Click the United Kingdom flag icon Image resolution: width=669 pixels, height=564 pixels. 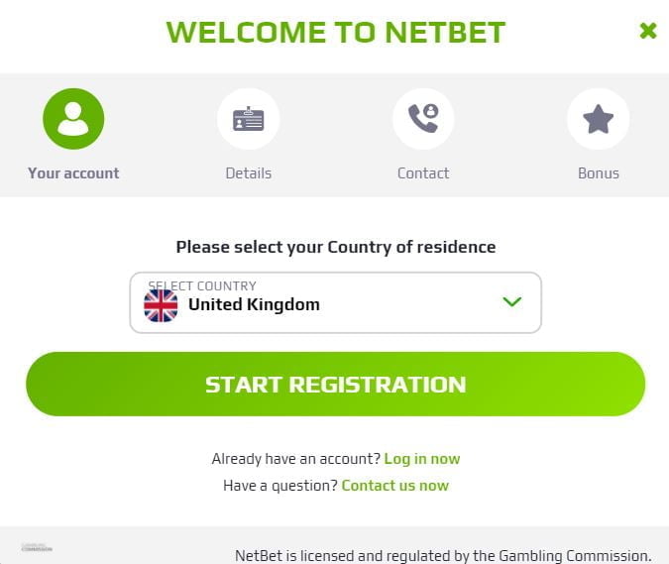pos(161,305)
